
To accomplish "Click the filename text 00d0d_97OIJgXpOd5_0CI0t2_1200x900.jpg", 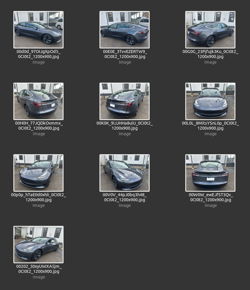I will pos(38,54).
